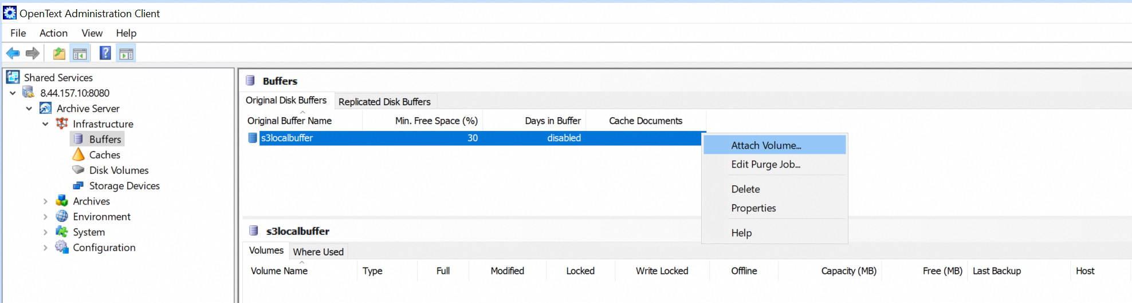This screenshot has width=1132, height=303.
Task: Click the Up one level folder icon
Action: tap(59, 54)
